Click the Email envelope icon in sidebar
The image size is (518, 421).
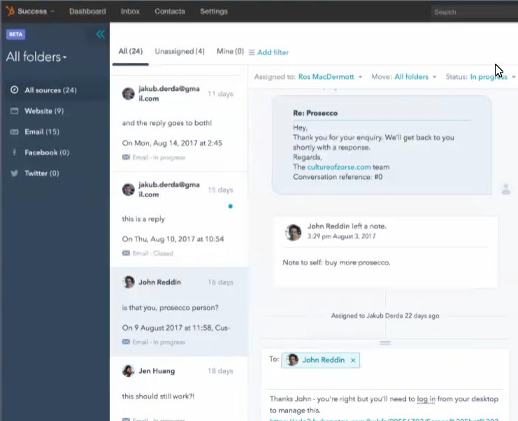tap(14, 131)
